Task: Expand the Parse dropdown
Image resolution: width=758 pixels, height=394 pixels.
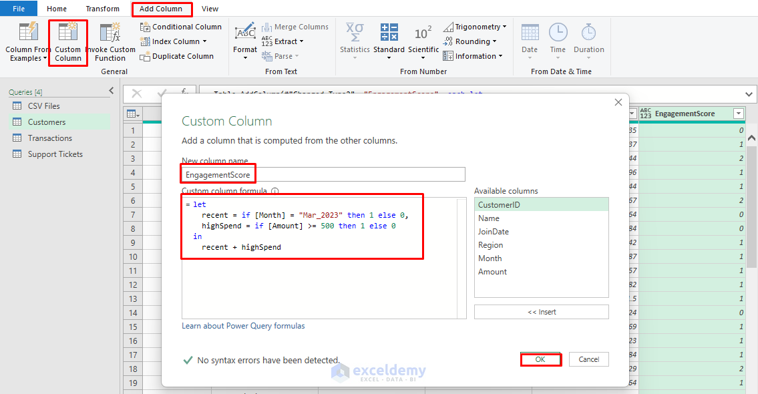Action: click(280, 56)
